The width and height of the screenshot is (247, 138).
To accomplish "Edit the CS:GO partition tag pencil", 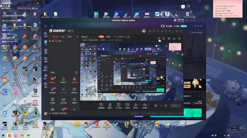I will tap(97, 40).
